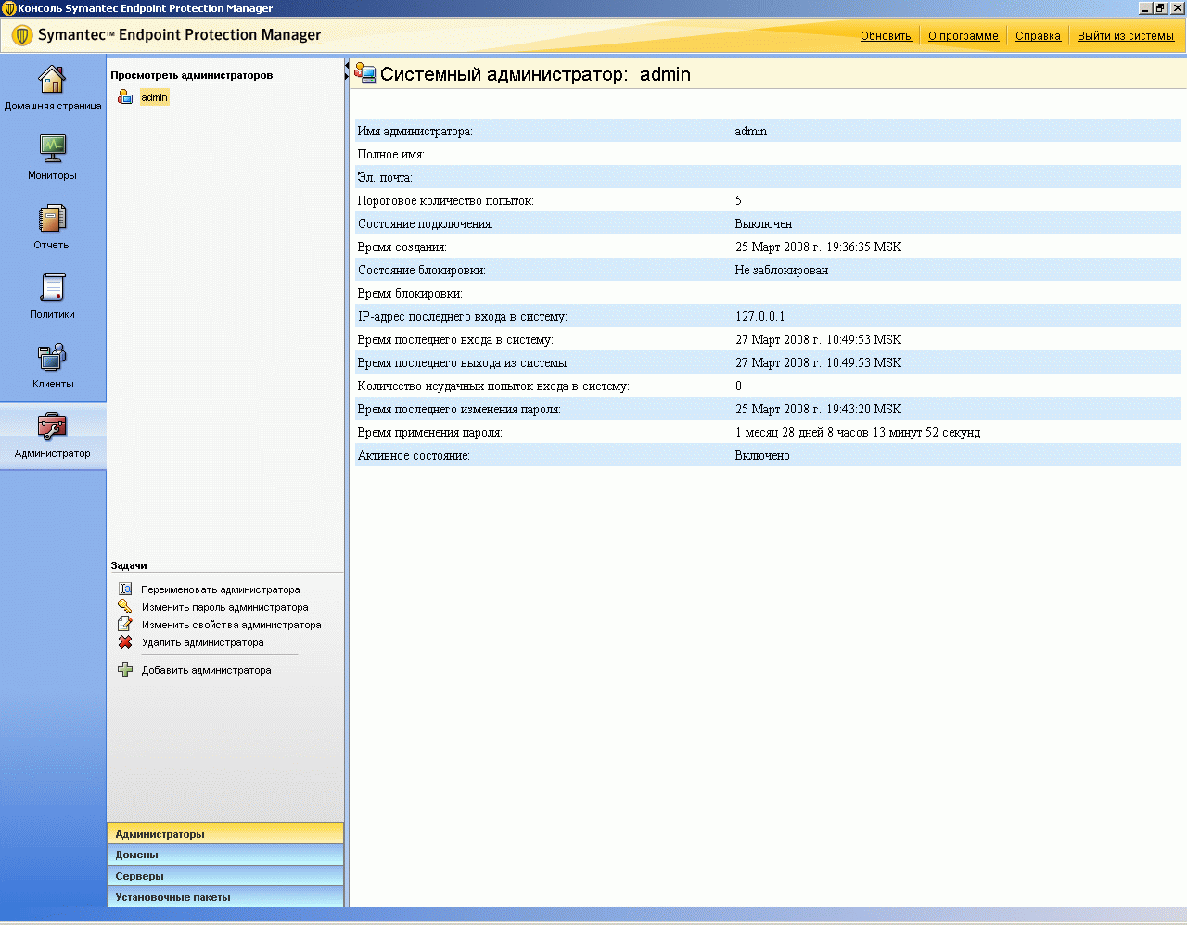Click Добавить администратора
Viewport: 1187px width, 925px height.
[206, 670]
